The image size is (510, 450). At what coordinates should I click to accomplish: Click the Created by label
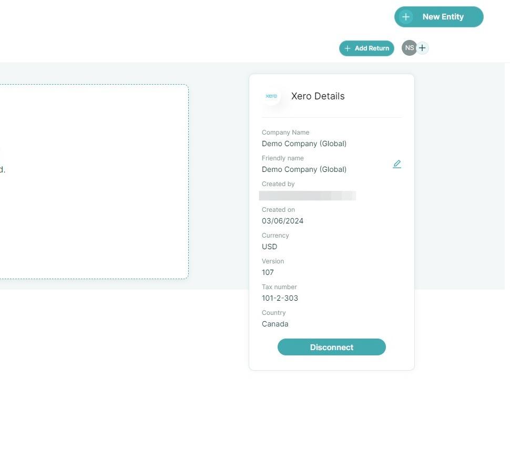pos(278,183)
